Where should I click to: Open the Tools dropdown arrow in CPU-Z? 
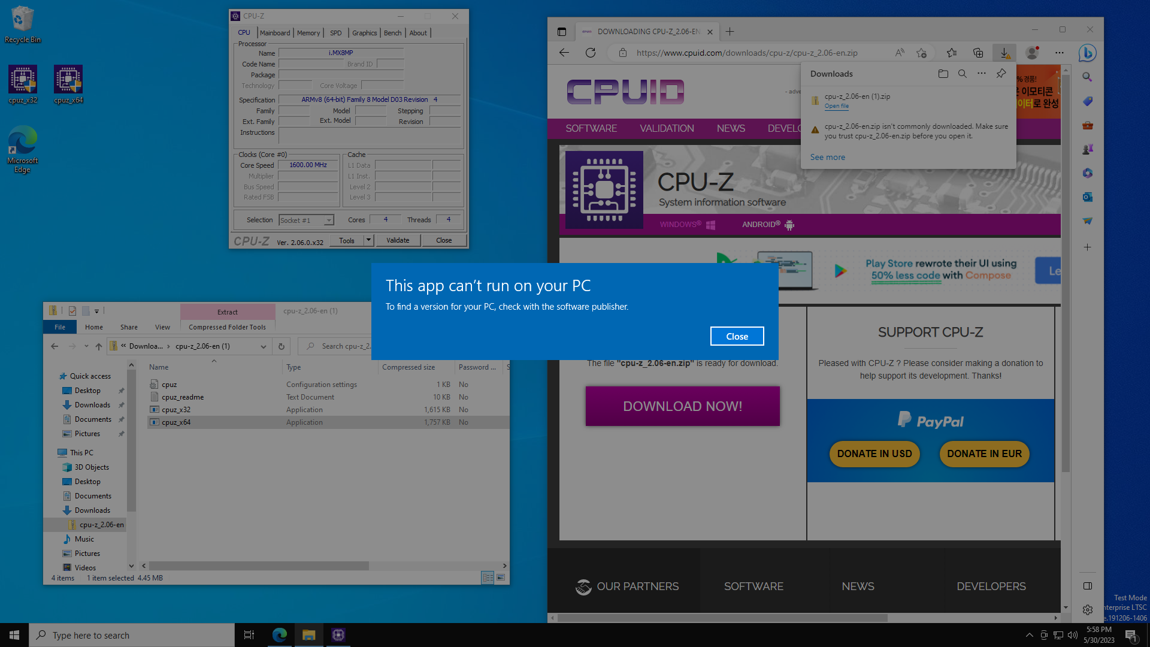point(368,240)
